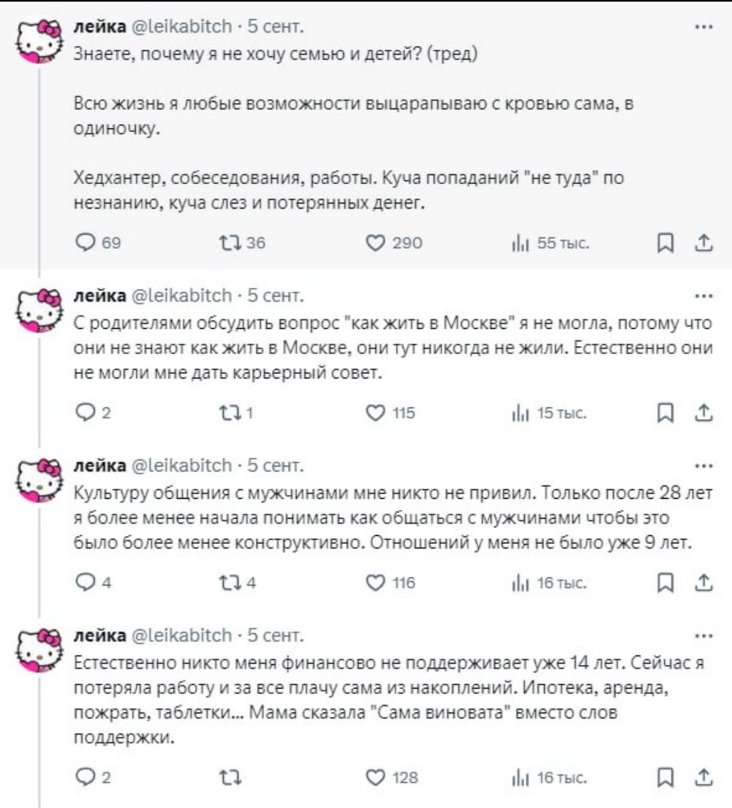
Task: Bookmark the first tweet about family and children
Action: pos(666,243)
